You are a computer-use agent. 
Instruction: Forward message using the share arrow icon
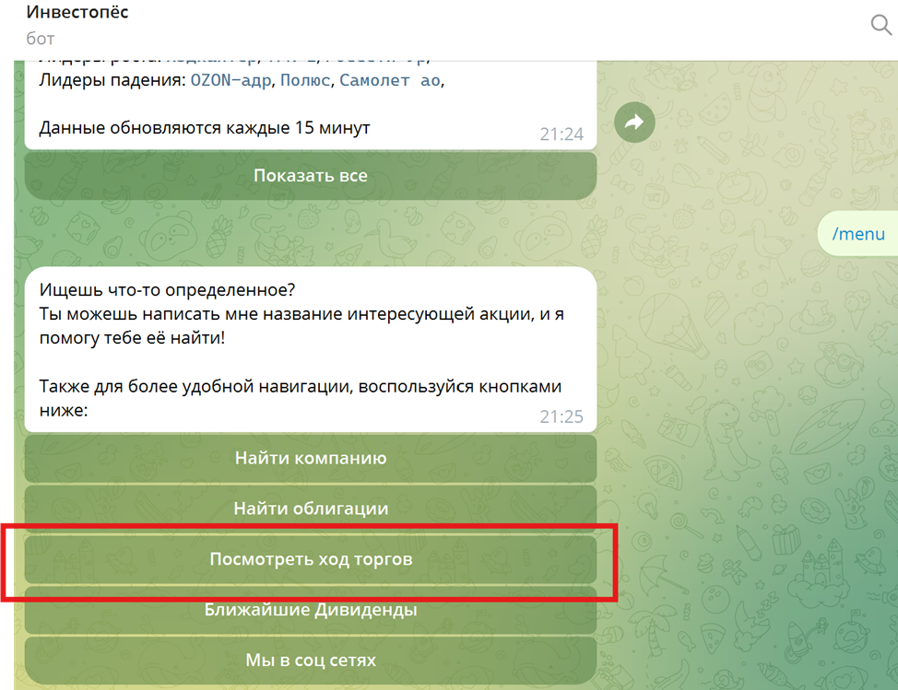point(634,122)
